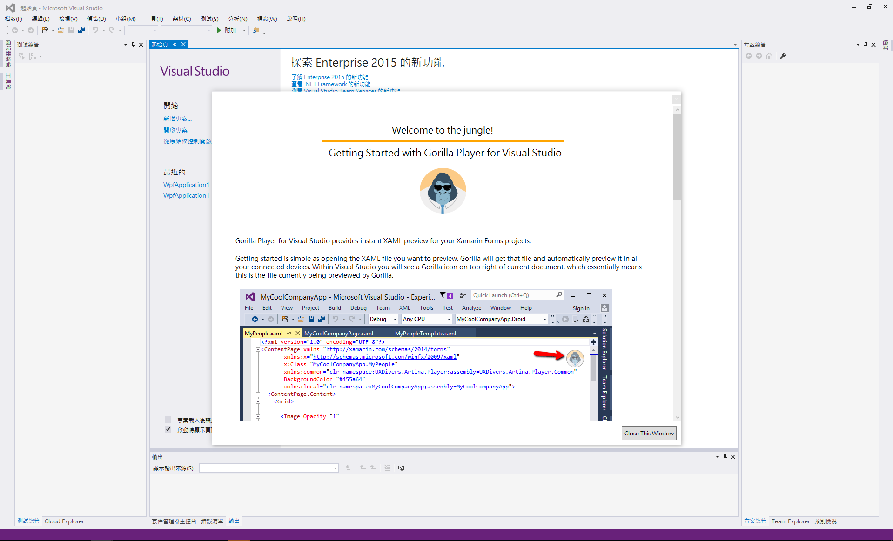
Task: Click the run tests icon in 測試總管
Action: pyautogui.click(x=21, y=56)
